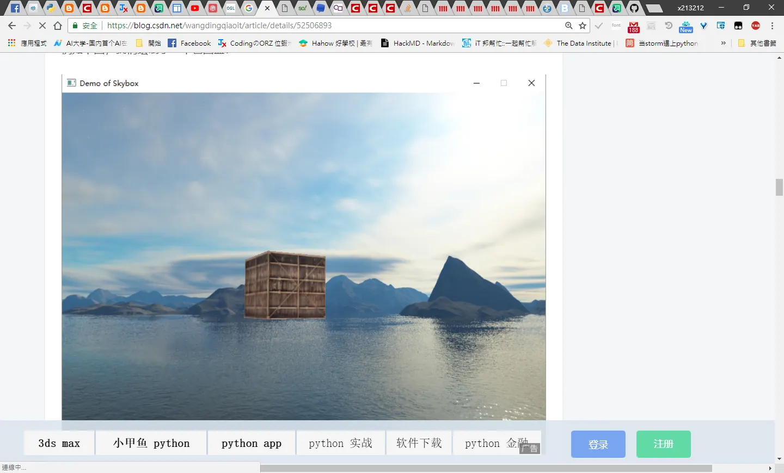Go to the browser home page
This screenshot has height=473, width=784.
coord(58,26)
